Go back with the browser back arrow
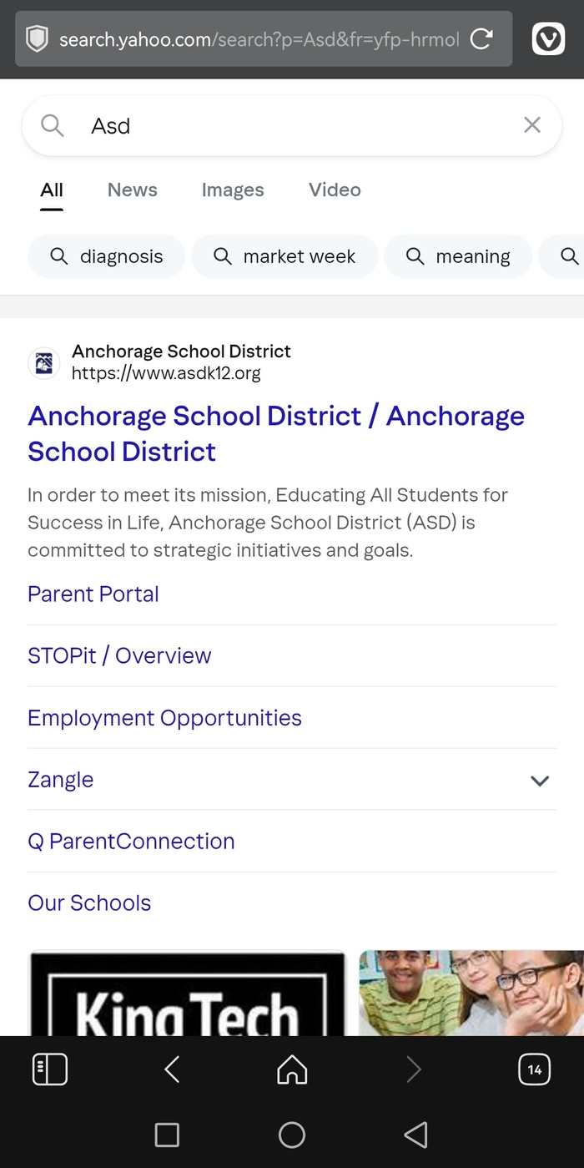 coord(172,1069)
